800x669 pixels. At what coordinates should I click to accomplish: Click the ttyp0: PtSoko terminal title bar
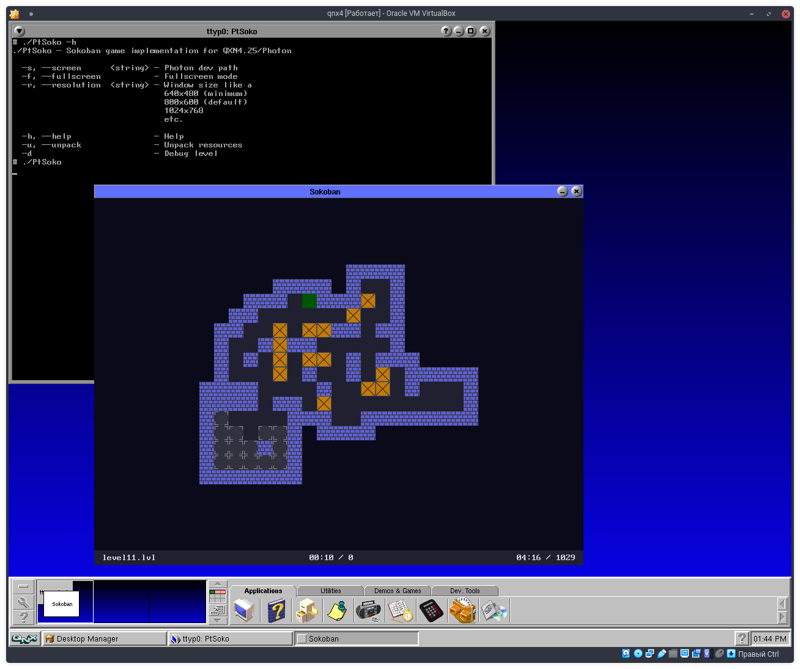click(x=232, y=31)
